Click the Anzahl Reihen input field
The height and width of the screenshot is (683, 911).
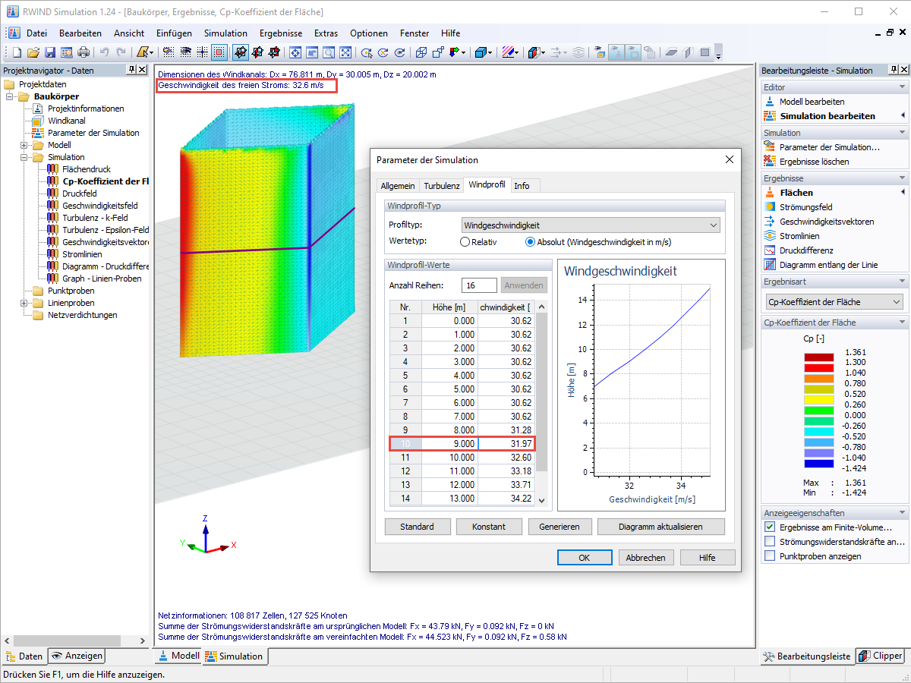tap(478, 285)
